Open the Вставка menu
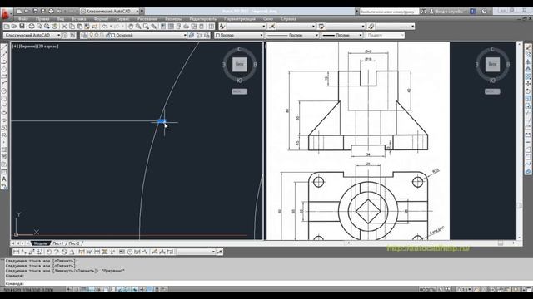The image size is (533, 299). point(79,19)
